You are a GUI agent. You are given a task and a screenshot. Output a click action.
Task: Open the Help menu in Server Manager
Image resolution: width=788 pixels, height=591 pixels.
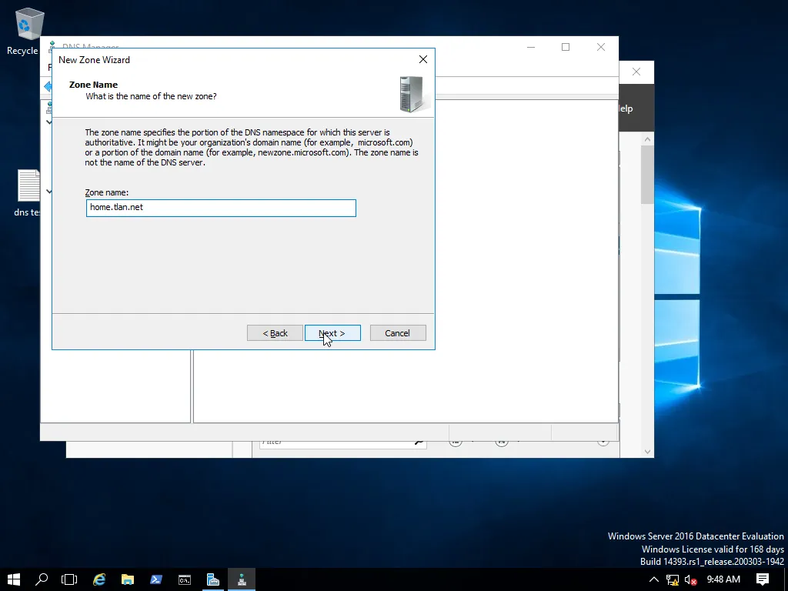pyautogui.click(x=626, y=109)
